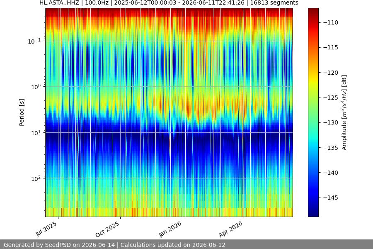Click the plot title HL.ASTA..HHZ
Screen dimensions: 373x249
click(169, 3)
